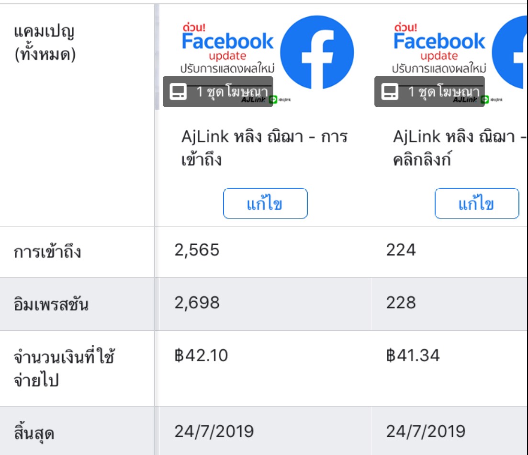Edit the second AjLink campaign with แก้ไข
This screenshot has width=528, height=455.
[477, 204]
